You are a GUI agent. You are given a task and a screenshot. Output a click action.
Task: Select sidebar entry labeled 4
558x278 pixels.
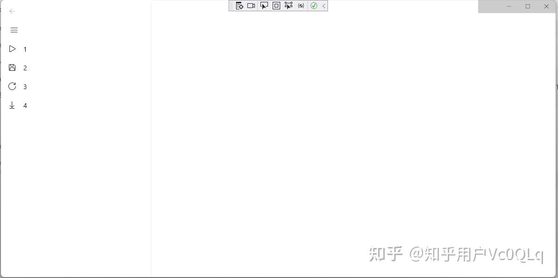[25, 105]
